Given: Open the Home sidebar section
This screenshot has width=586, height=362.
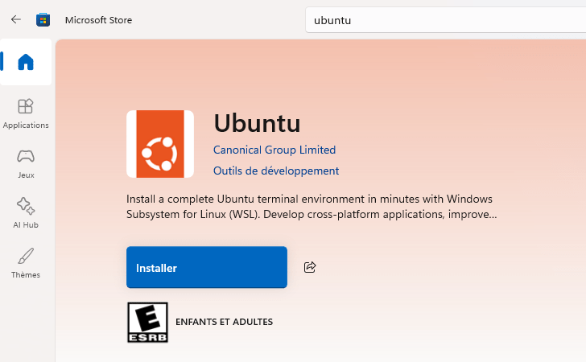Looking at the screenshot, I should [x=26, y=62].
